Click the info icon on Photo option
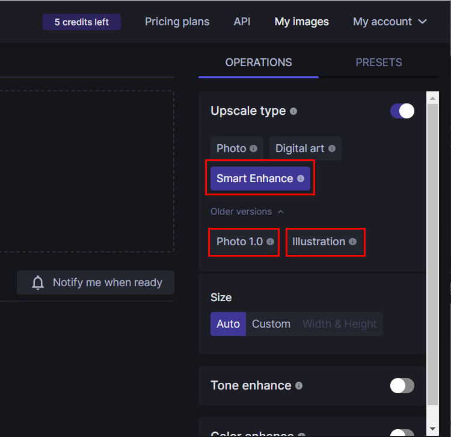Image resolution: width=451 pixels, height=437 pixels. pyautogui.click(x=253, y=148)
